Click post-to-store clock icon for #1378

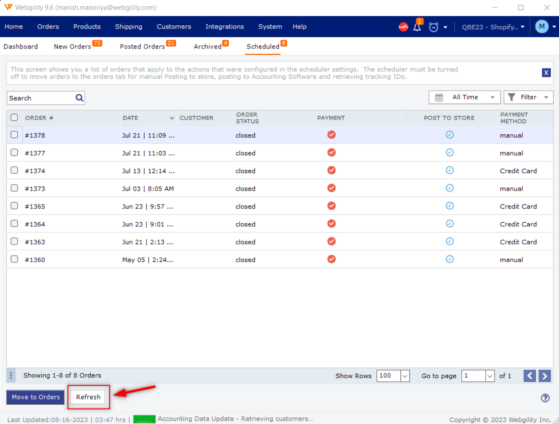click(x=450, y=135)
